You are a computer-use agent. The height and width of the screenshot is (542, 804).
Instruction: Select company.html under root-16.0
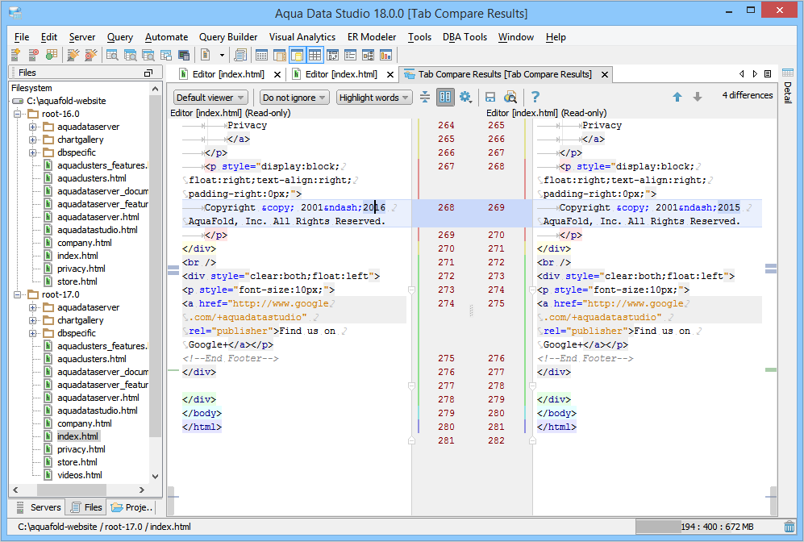(84, 243)
